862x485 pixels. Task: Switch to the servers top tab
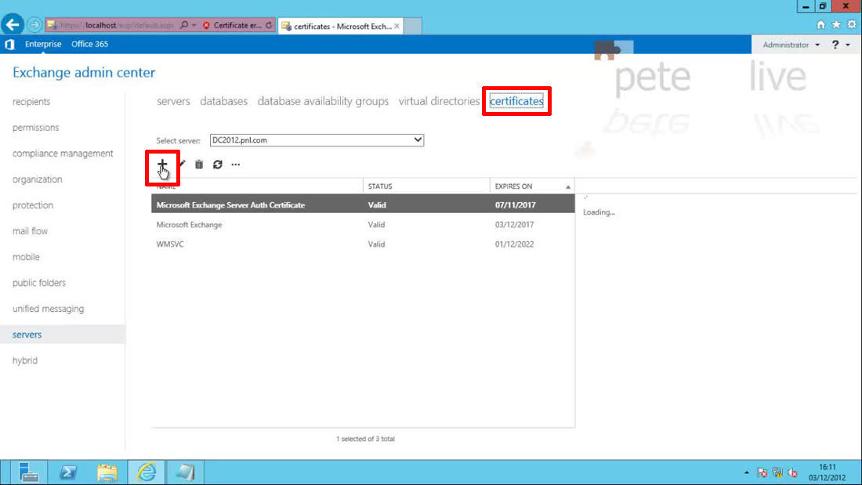[173, 101]
